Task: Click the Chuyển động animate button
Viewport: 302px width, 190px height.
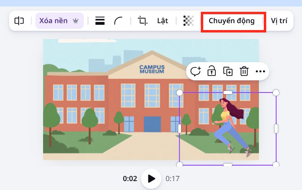Action: (x=232, y=21)
